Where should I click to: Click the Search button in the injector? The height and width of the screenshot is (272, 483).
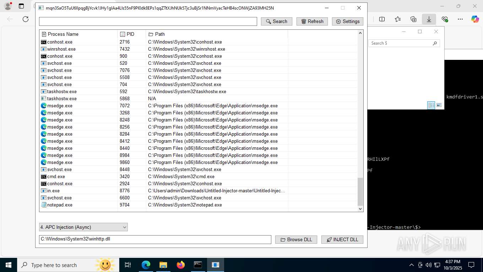pos(276,21)
